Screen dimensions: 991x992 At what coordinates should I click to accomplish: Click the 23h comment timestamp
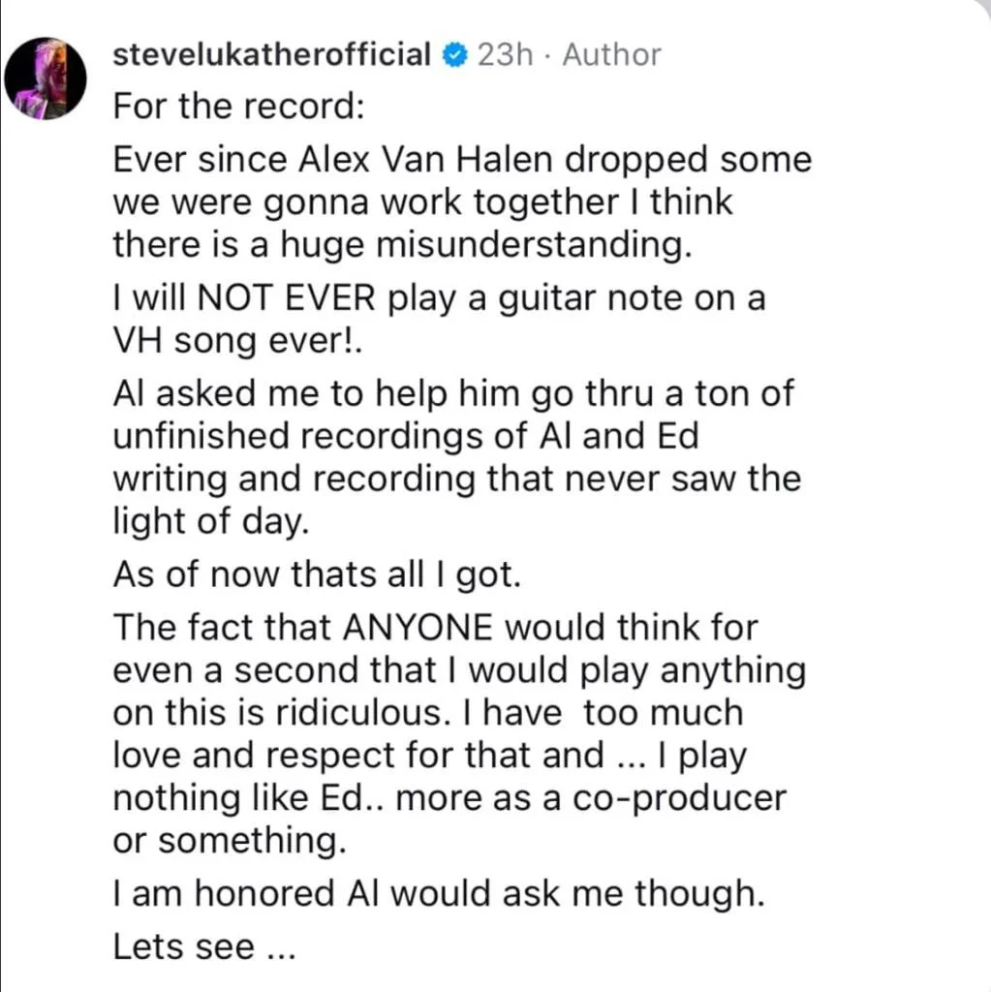tap(506, 55)
